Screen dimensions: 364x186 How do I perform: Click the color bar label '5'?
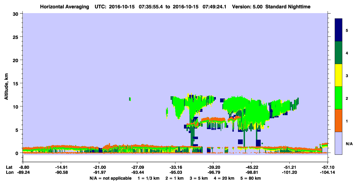pyautogui.click(x=347, y=30)
